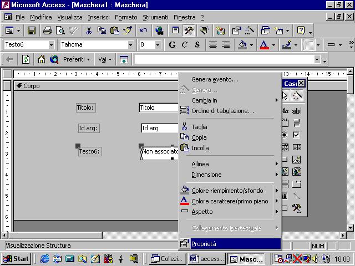Viewport: 355px width, 266px height.
Task: Open print preview magnifier icon
Action: click(x=60, y=30)
